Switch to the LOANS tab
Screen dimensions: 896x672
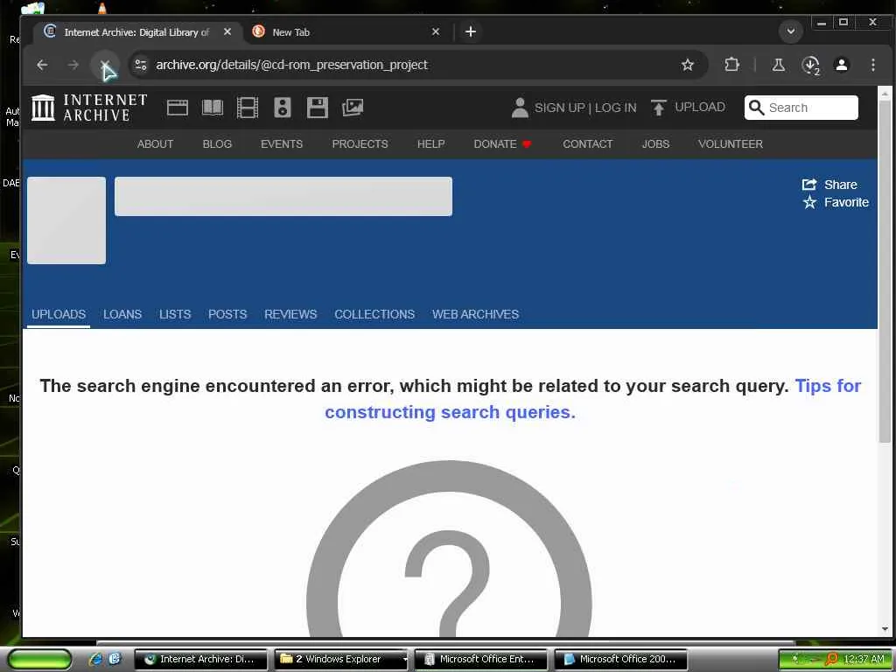(x=122, y=314)
